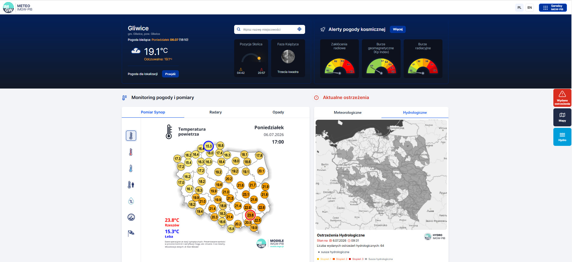The height and width of the screenshot is (262, 572).
Task: Click the search magnifier icon
Action: 239,29
